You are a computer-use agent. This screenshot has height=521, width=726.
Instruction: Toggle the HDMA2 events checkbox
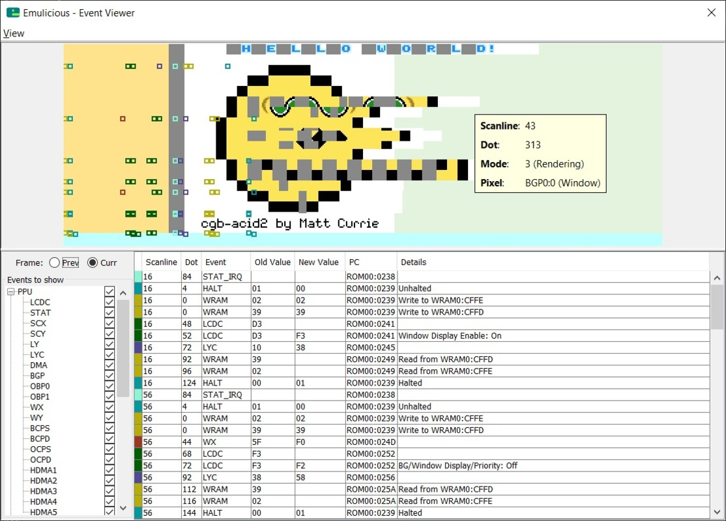pos(109,481)
